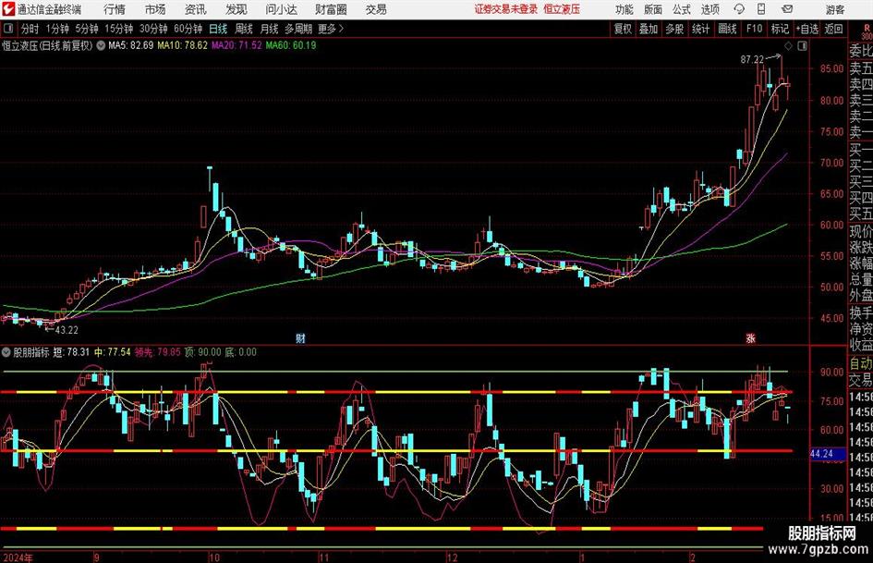Click the 现价 row in side panel
The width and height of the screenshot is (873, 563).
pyautogui.click(x=861, y=231)
